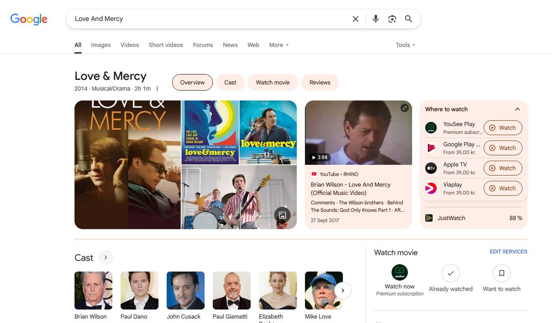The height and width of the screenshot is (323, 552).
Task: Open search by image camera icon
Action: 392,19
